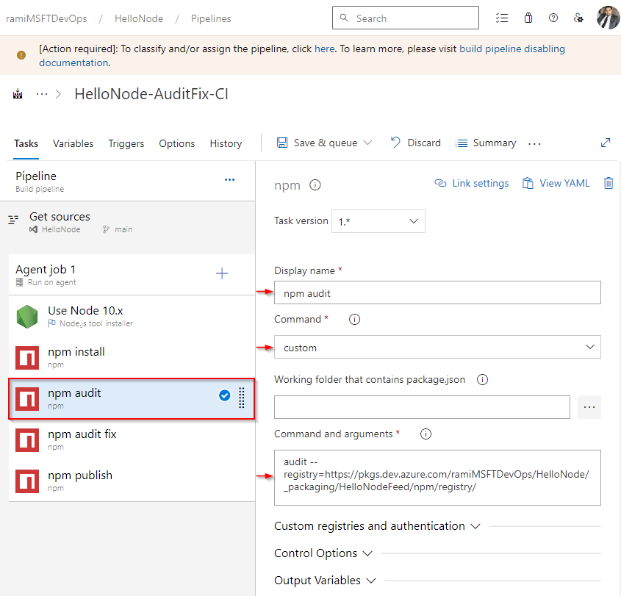This screenshot has height=596, width=621.
Task: Switch to the Variables tab
Action: 73,143
